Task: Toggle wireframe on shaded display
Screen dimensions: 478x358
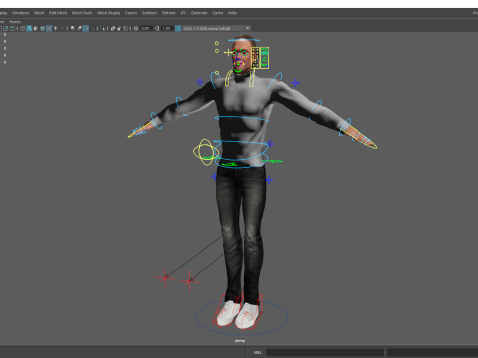Action: click(x=42, y=28)
